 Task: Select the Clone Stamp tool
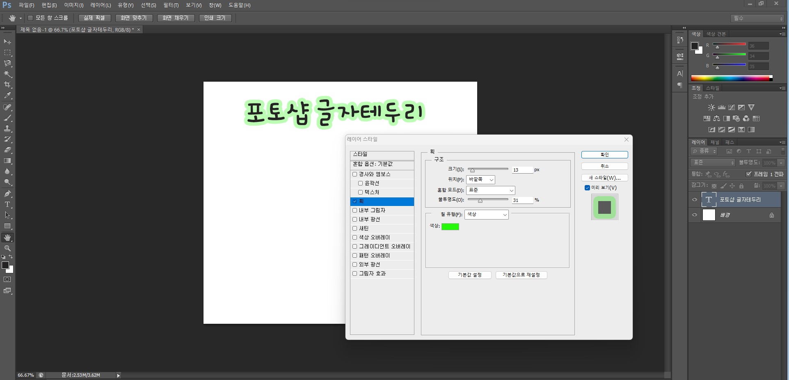(7, 128)
